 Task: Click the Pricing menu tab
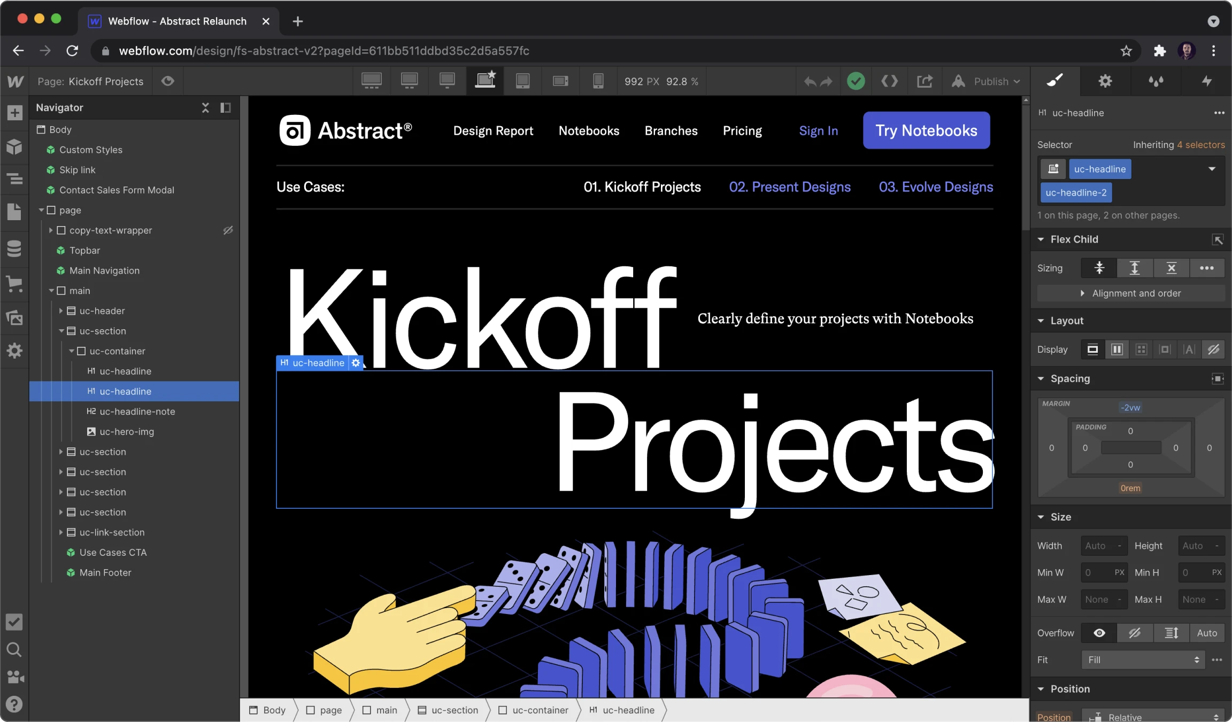coord(742,130)
